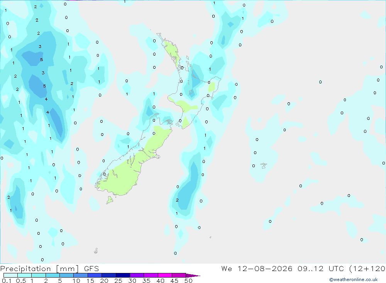Image resolution: width=386 pixels, height=283 pixels.
Task: Select the 30–35 mm legend color swatch
Action: (x=137, y=275)
